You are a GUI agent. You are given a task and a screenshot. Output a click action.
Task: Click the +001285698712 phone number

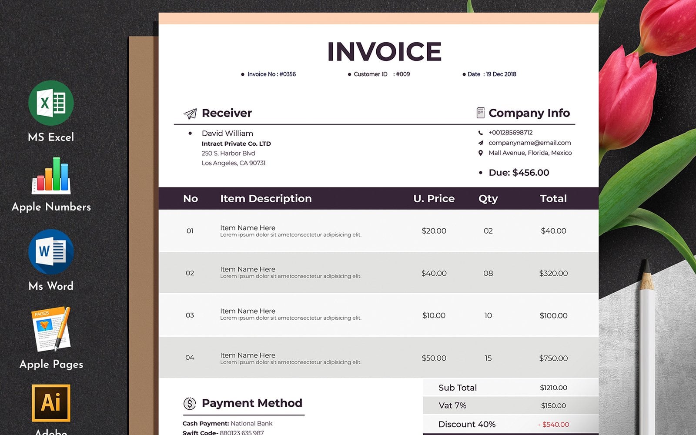(510, 133)
